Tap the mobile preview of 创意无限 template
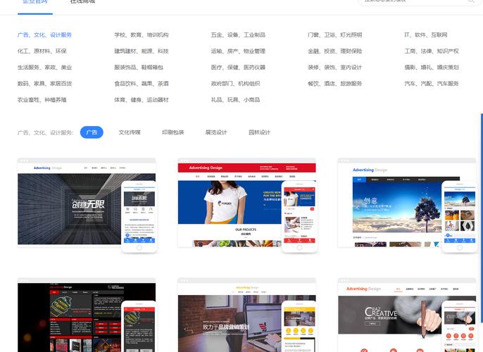The image size is (483, 352). [139, 217]
